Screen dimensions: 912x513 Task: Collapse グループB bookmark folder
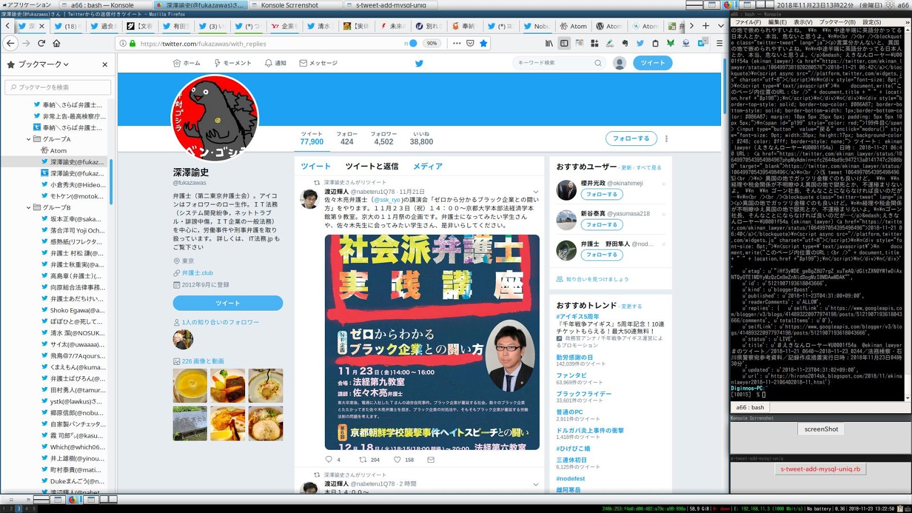coord(28,207)
